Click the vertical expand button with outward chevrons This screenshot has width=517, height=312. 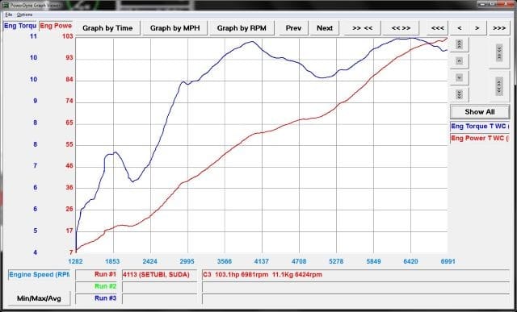(x=499, y=86)
